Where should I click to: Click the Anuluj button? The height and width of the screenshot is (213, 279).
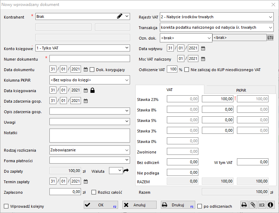139,205
